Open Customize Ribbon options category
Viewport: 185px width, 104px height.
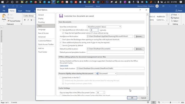click(46, 41)
